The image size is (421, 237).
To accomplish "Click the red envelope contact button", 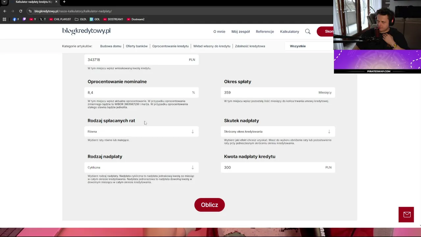I will [x=406, y=215].
